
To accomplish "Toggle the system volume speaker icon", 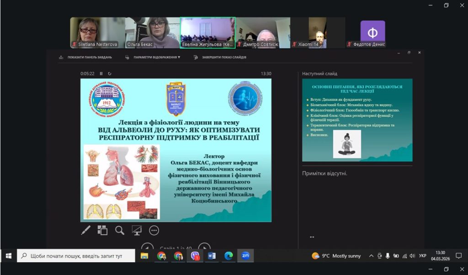I will tap(412, 256).
